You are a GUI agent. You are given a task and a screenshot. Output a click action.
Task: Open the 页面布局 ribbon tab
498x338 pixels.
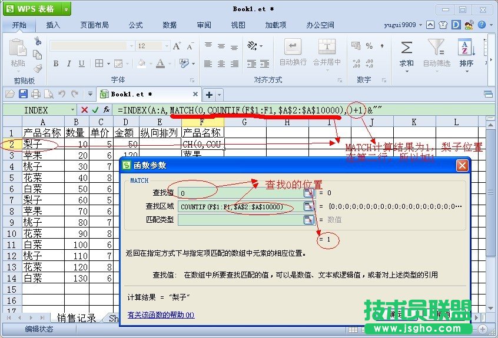[x=94, y=25]
